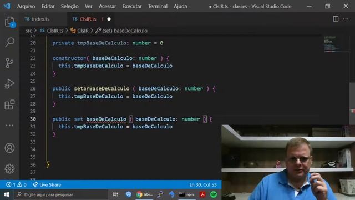Open the Arquivo menu

tap(26, 6)
